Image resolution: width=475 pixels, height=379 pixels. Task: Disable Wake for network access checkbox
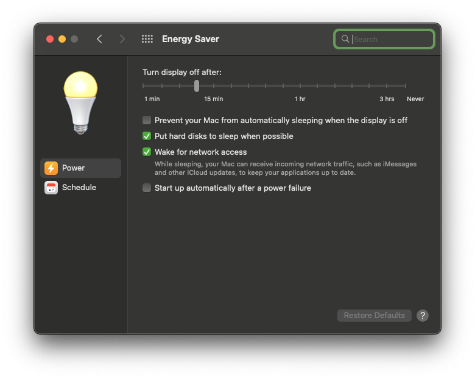click(147, 152)
